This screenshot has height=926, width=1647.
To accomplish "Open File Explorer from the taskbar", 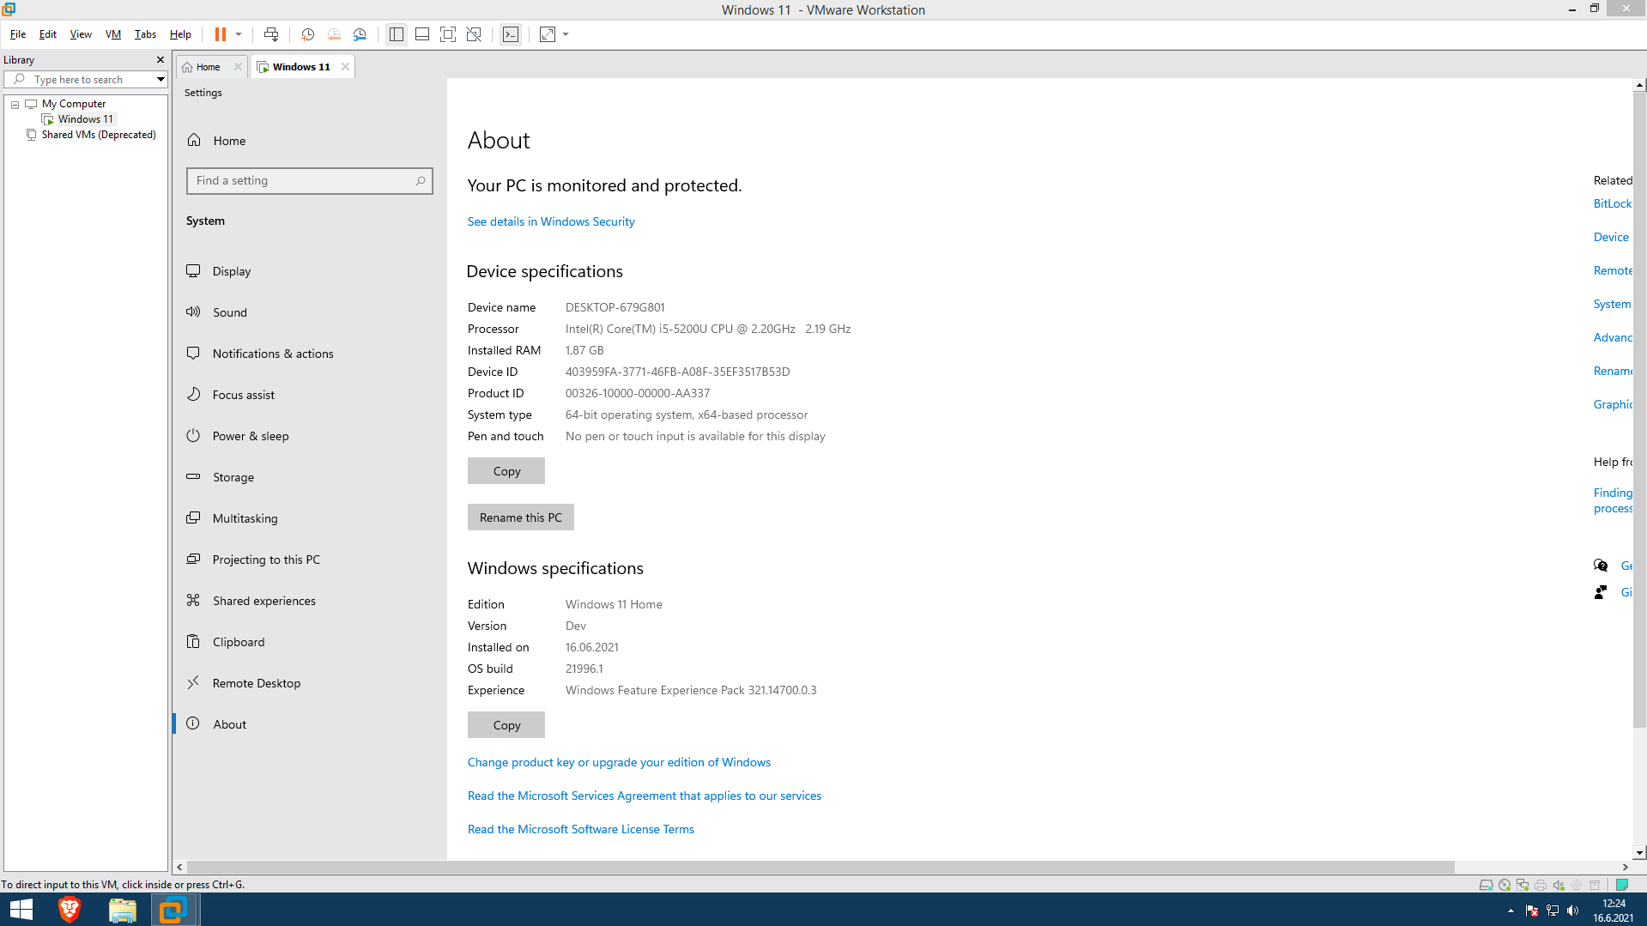I will coord(122,910).
